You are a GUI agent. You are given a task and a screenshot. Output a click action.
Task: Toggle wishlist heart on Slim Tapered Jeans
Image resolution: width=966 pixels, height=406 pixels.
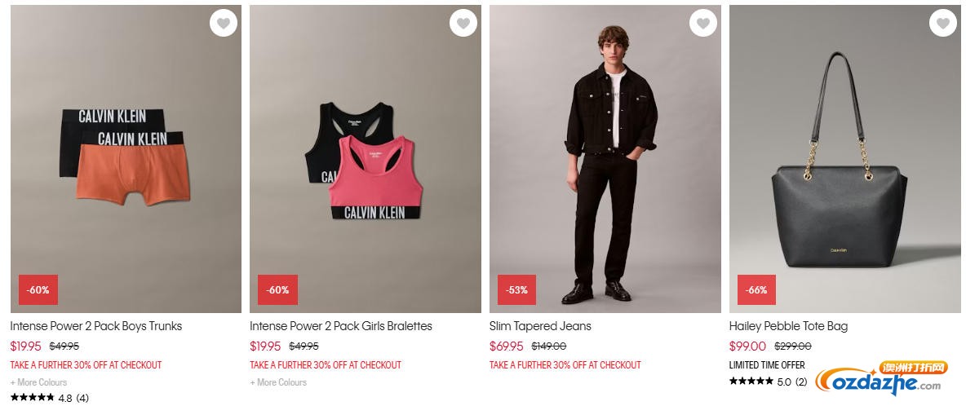(703, 24)
